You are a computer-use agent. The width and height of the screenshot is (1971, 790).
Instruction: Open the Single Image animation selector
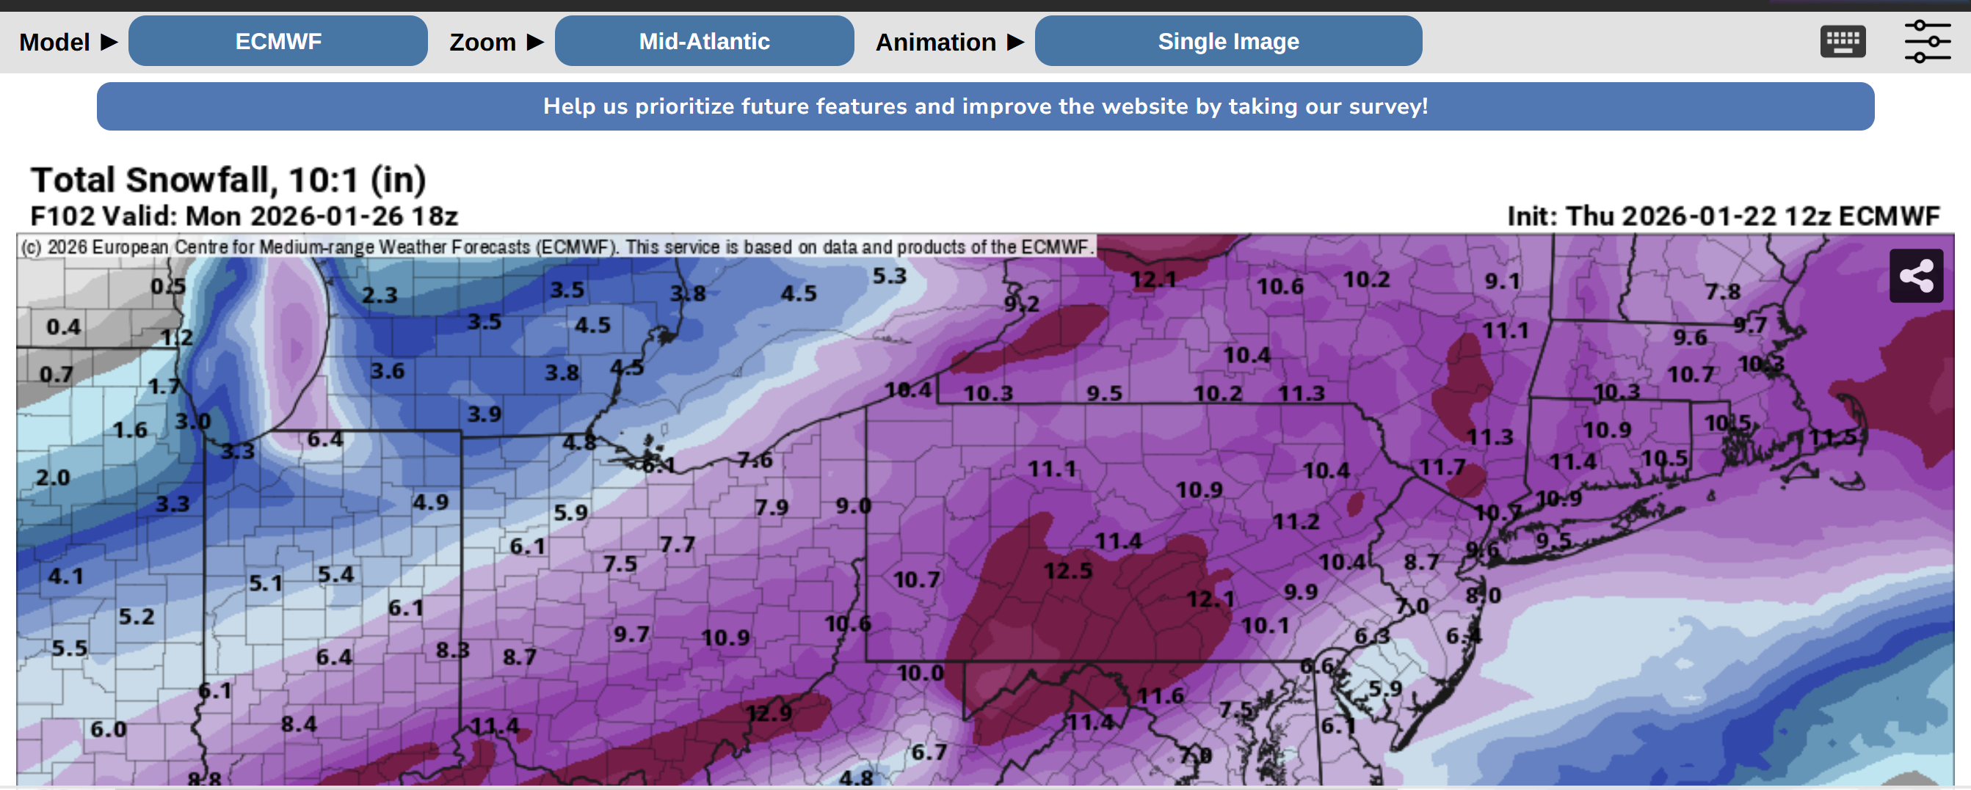coord(1228,41)
